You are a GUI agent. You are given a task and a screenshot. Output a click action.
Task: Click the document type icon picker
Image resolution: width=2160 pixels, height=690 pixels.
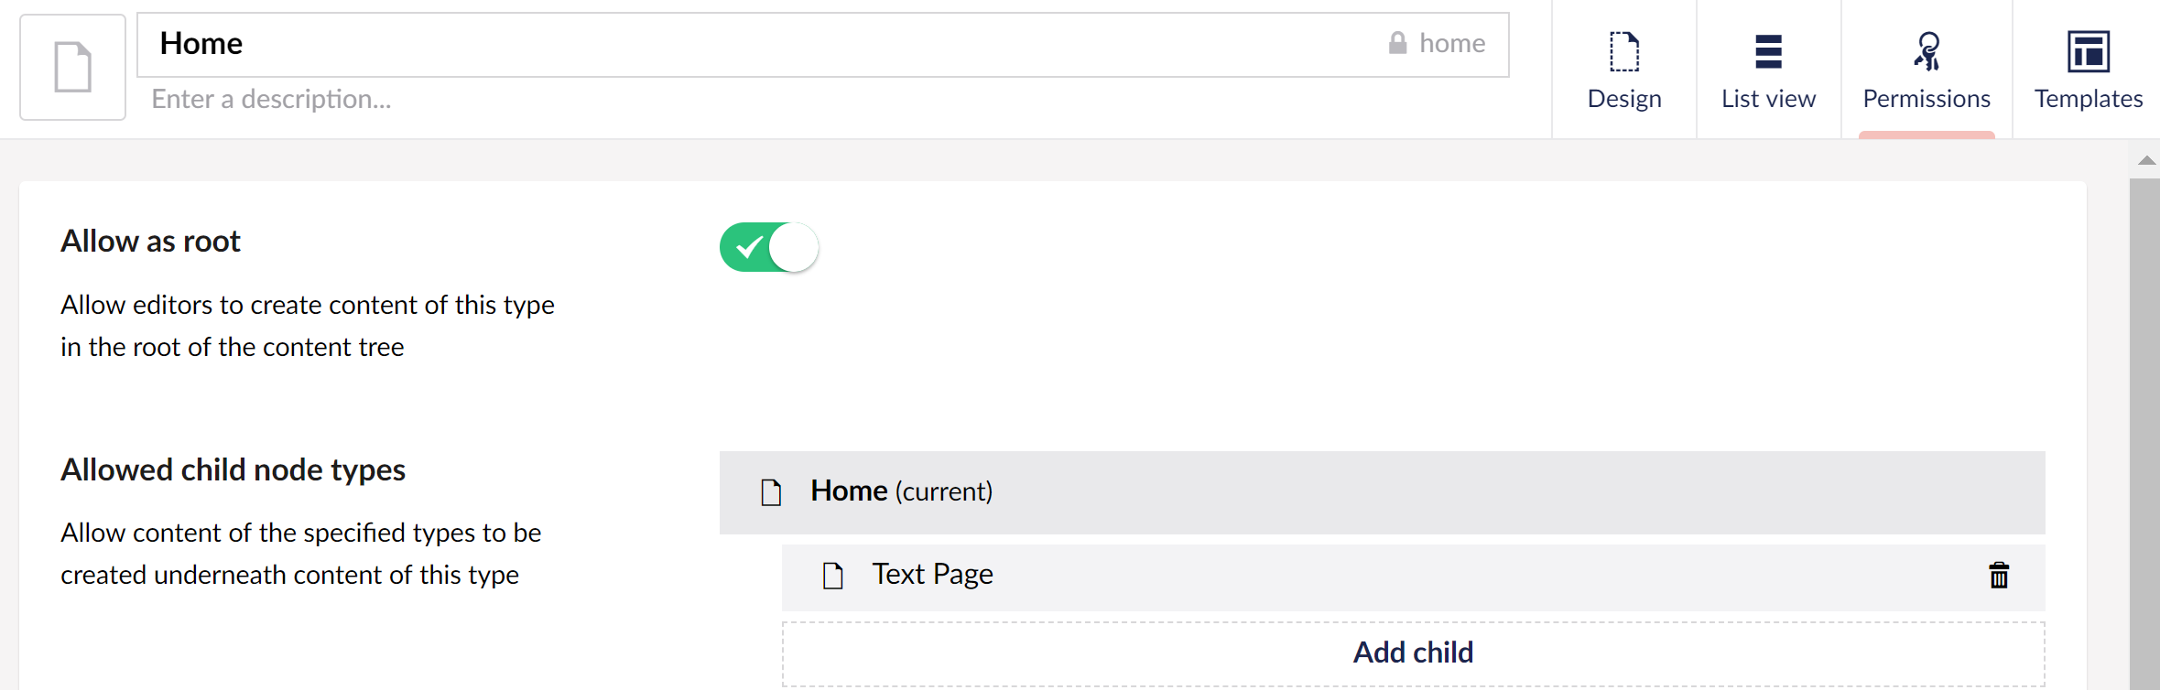point(72,67)
